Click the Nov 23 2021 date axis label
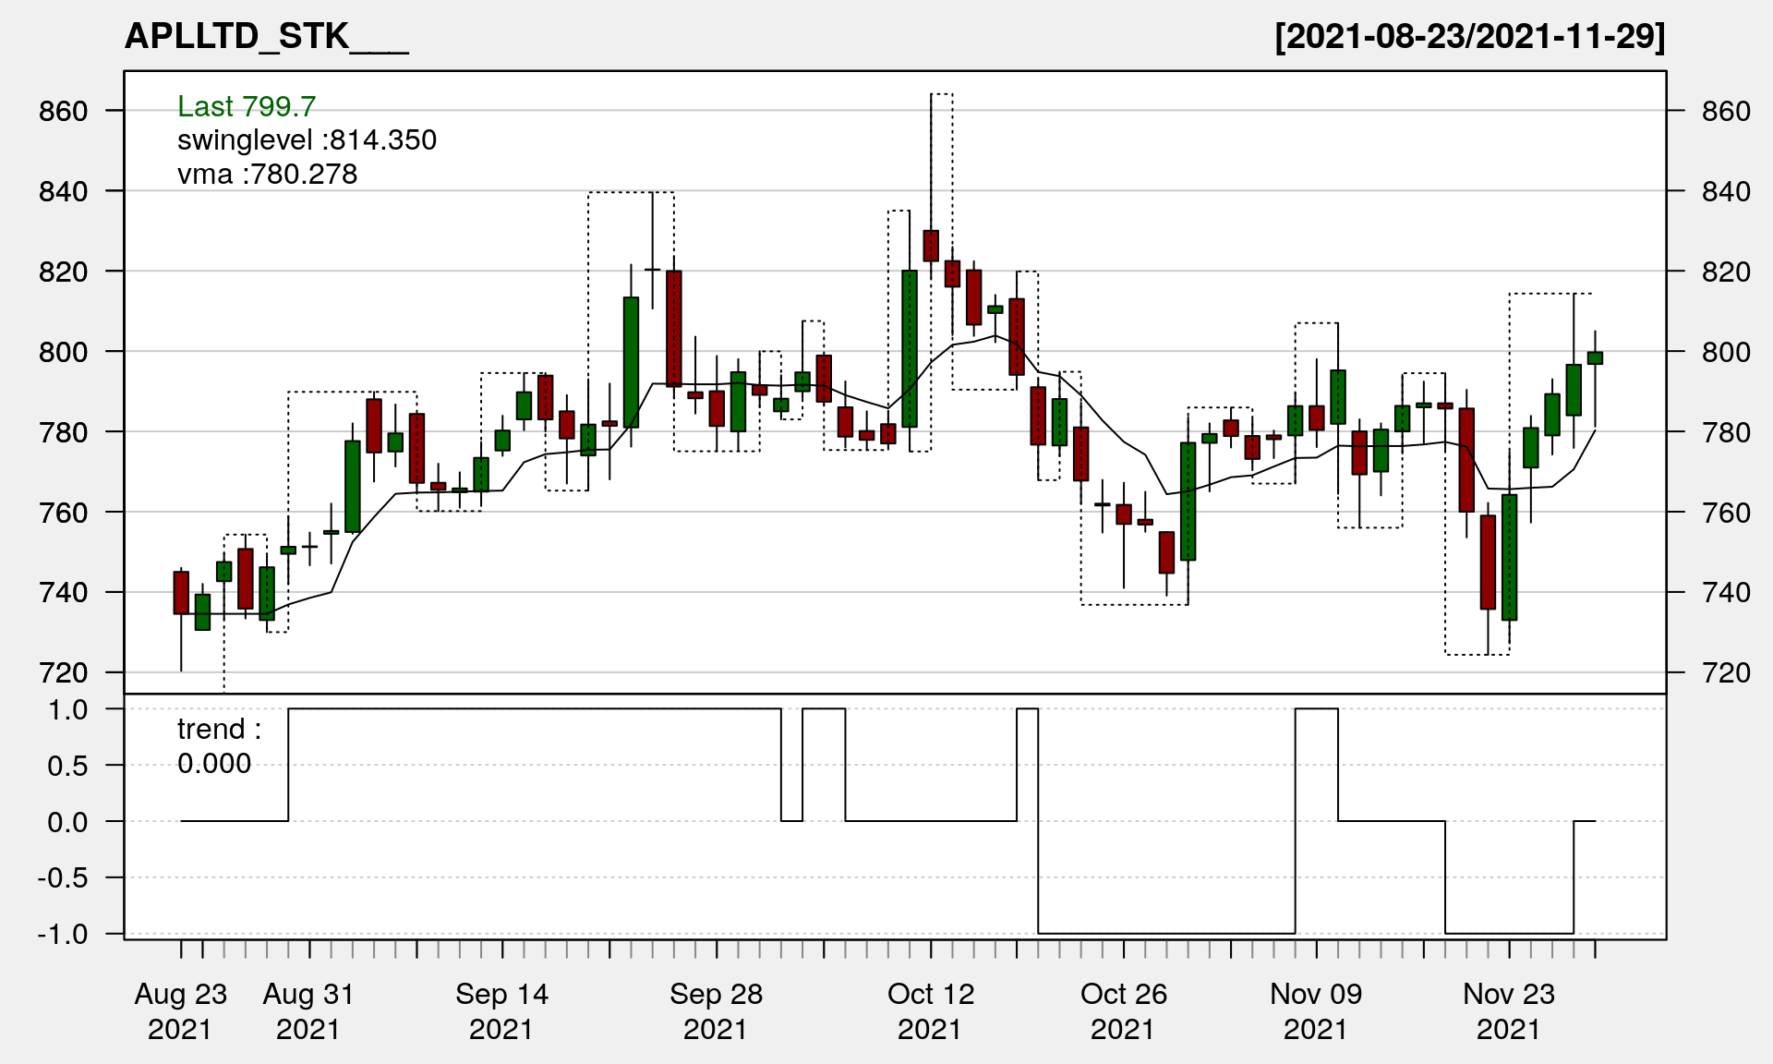Viewport: 1773px width, 1064px height. click(1509, 1010)
